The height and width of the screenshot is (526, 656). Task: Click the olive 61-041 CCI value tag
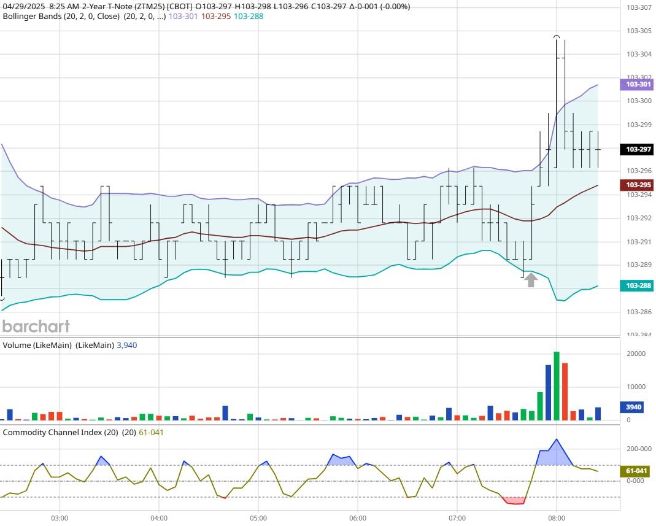[x=637, y=471]
